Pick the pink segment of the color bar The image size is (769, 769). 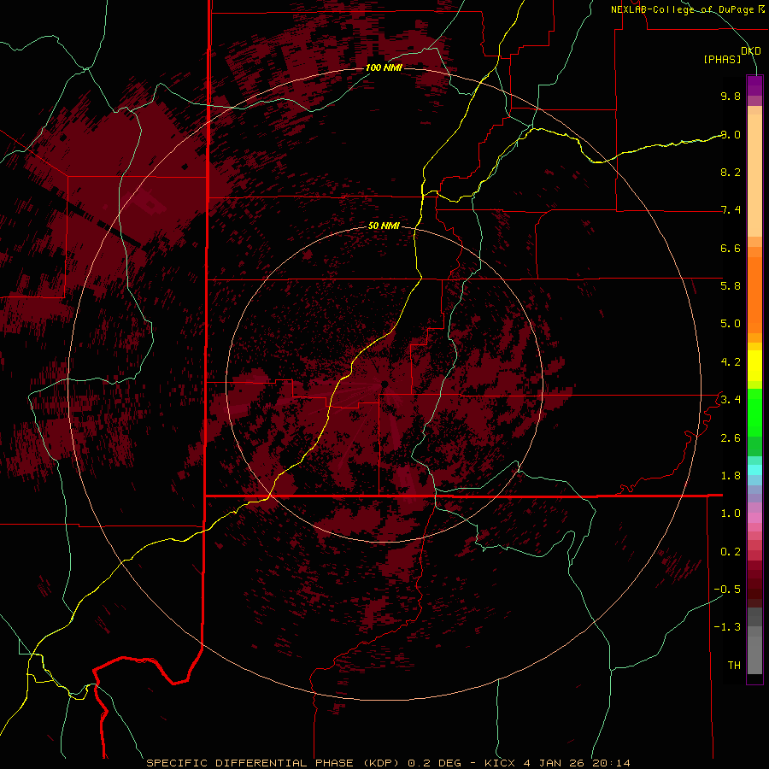click(754, 518)
